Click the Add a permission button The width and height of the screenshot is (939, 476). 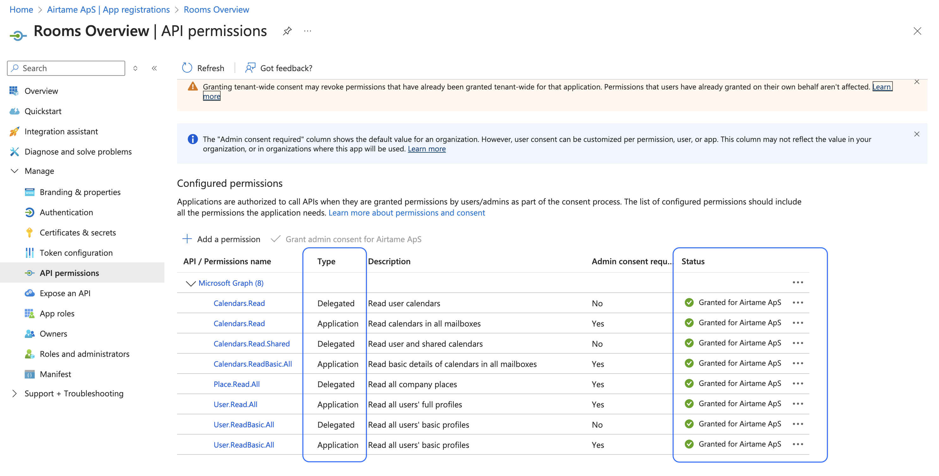(221, 239)
